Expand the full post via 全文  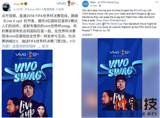click(x=45, y=46)
